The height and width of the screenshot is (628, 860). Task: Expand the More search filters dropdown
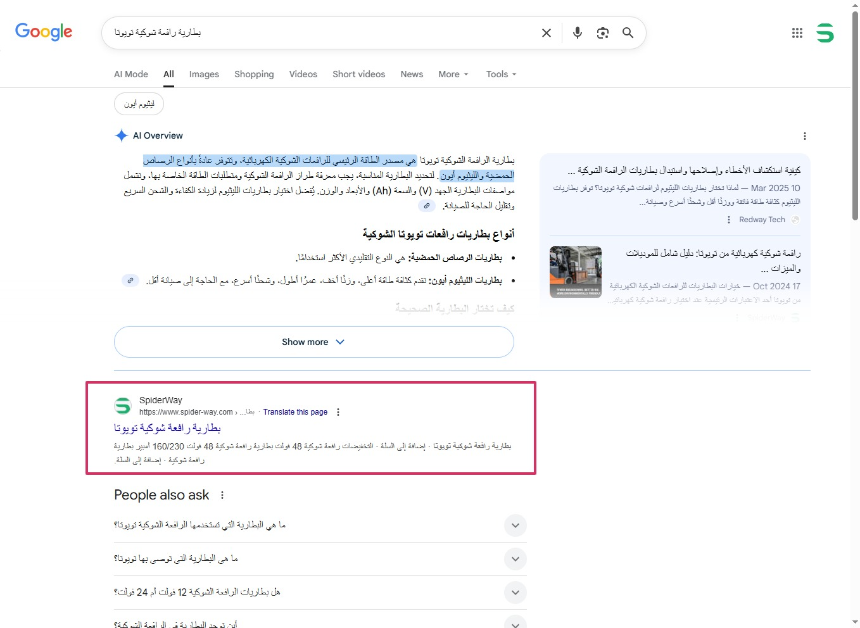point(453,74)
